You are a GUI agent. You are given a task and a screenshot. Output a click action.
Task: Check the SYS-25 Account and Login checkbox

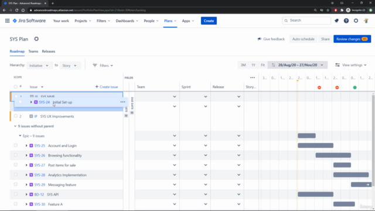click(16, 145)
